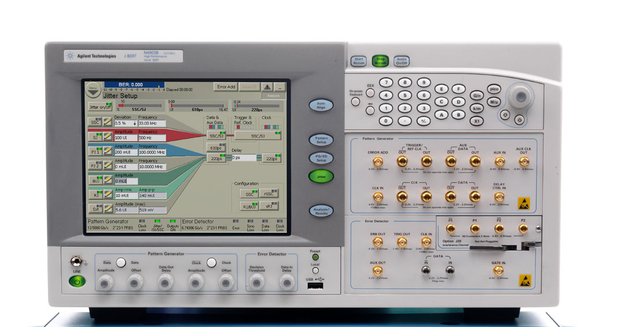Click the wide SSC/SJ Trigger & Clock button
This screenshot has height=327, width=618.
point(258,136)
